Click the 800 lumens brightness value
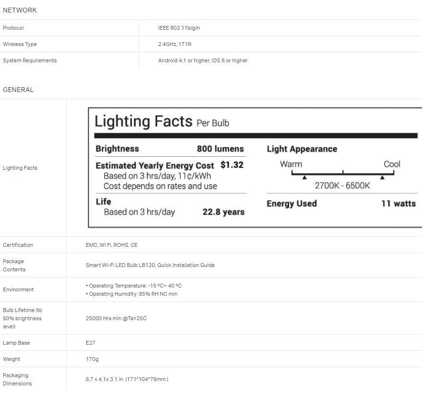Viewport: 422px width, 394px height. point(220,149)
